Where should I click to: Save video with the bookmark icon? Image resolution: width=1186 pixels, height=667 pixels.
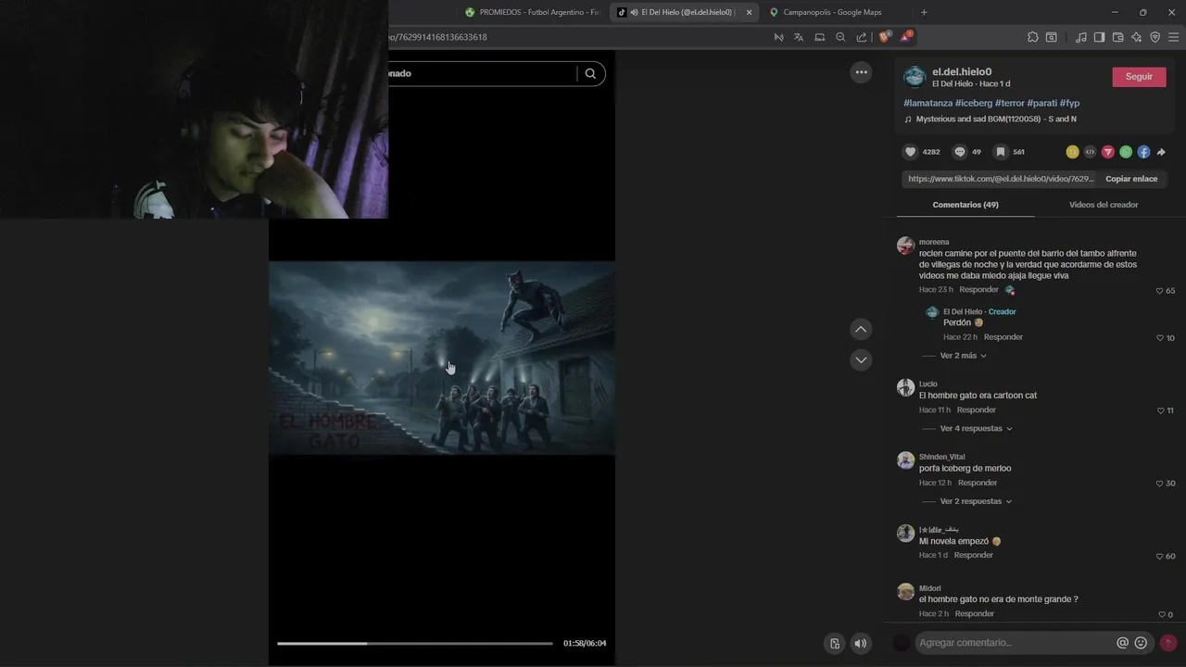[1001, 152]
